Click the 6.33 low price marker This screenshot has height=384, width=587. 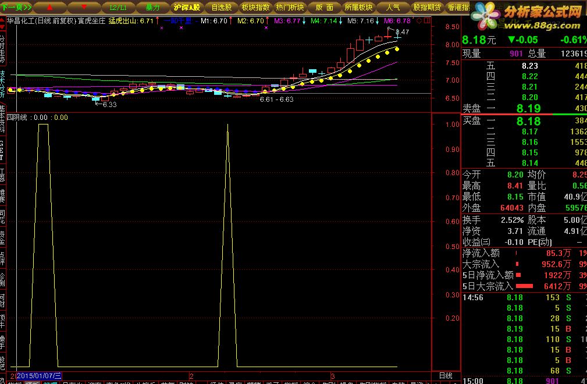(109, 105)
